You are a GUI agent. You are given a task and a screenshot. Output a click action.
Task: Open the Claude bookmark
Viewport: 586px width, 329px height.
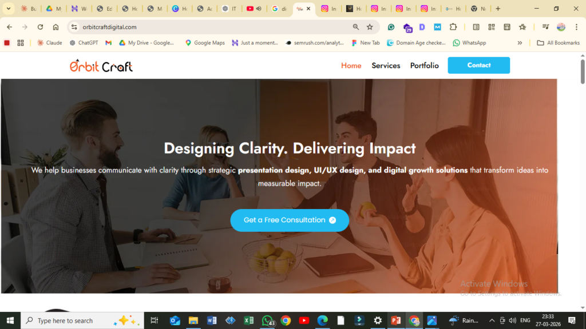(x=50, y=43)
